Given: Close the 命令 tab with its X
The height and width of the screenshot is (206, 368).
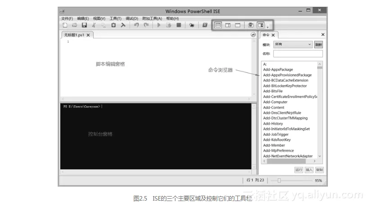Looking at the screenshot, I should tap(273, 35).
